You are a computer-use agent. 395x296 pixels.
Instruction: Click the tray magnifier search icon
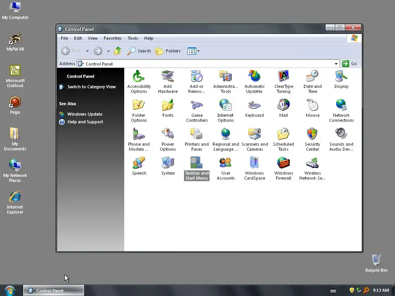366,290
